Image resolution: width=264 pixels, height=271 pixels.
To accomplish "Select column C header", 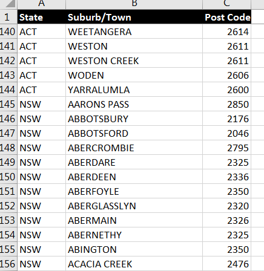I will (x=227, y=4).
